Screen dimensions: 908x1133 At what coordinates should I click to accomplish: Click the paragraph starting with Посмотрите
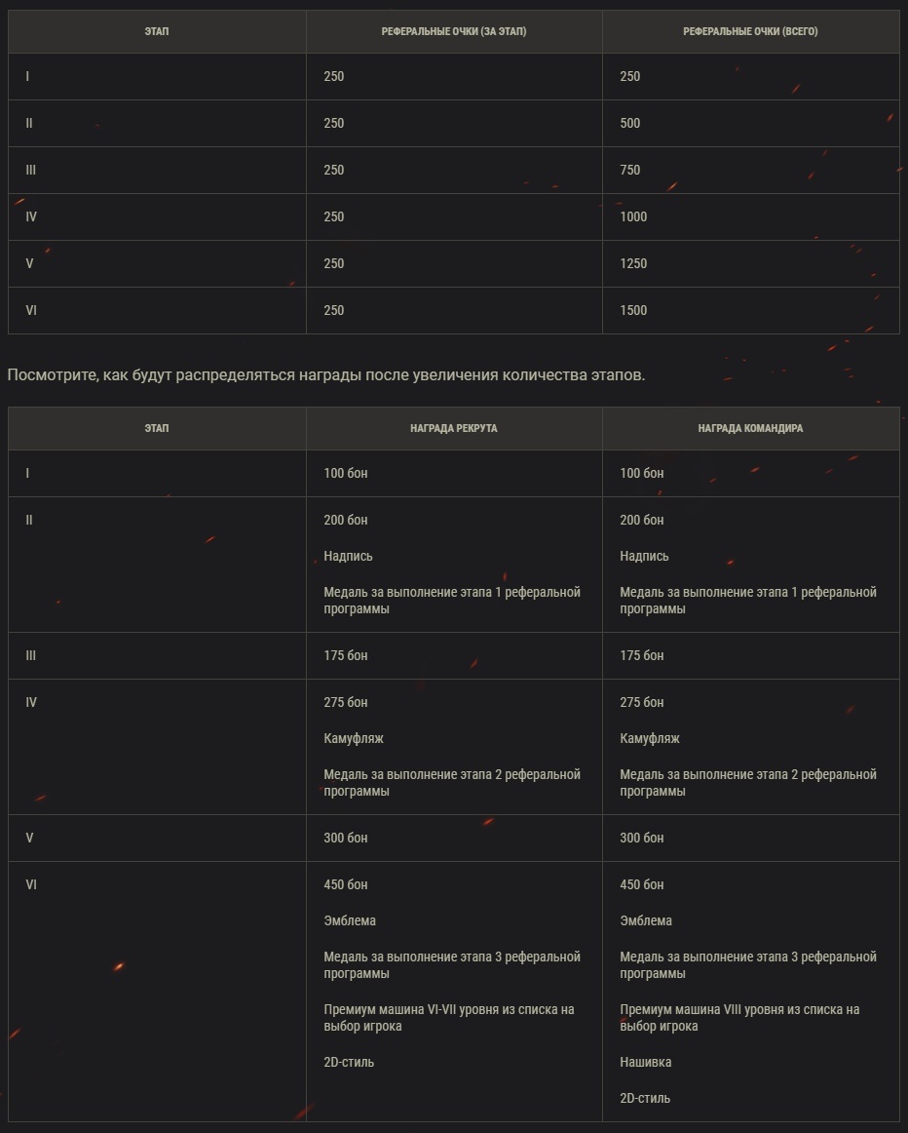pyautogui.click(x=326, y=375)
